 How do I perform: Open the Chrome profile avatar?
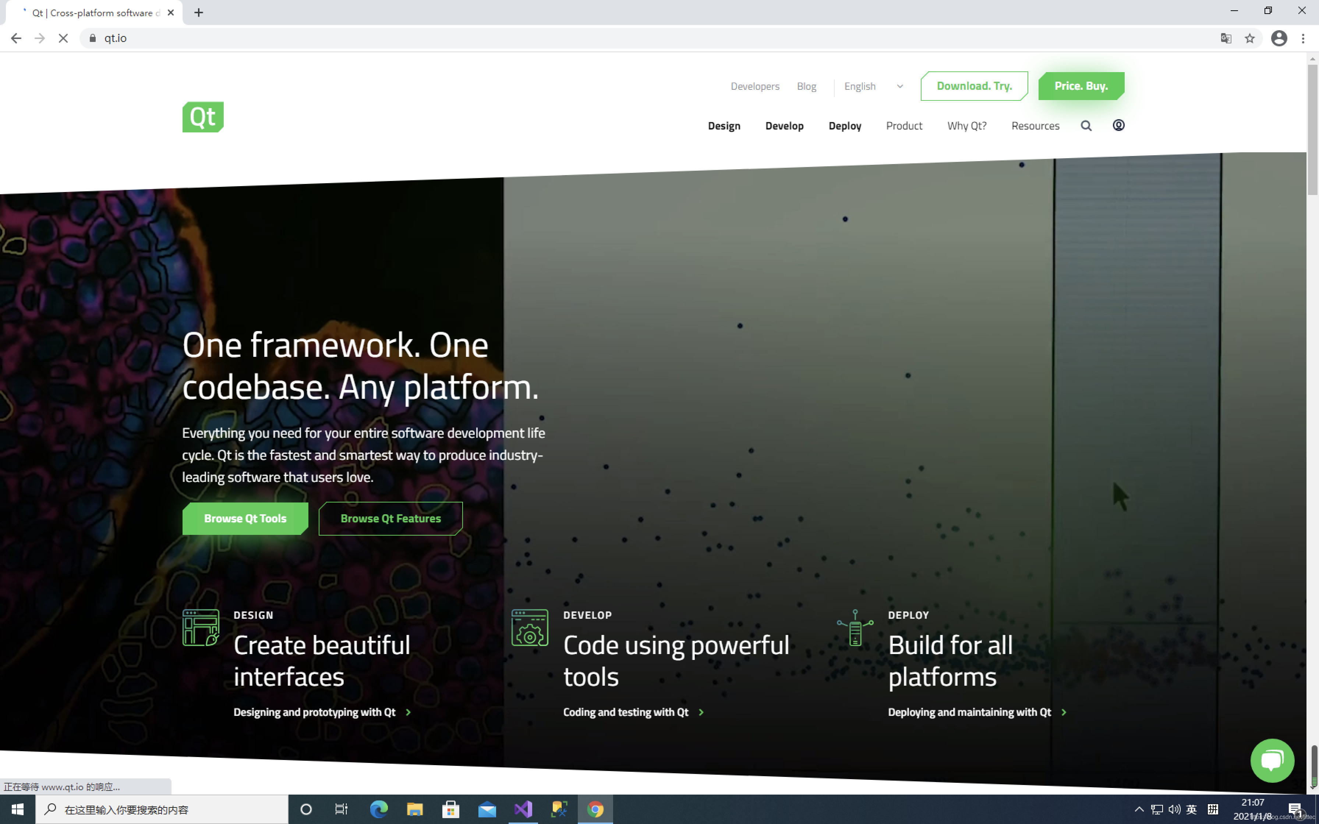tap(1279, 38)
